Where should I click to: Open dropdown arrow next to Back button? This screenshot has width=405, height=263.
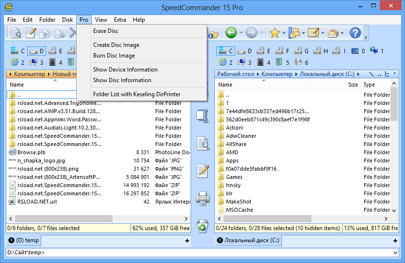241,33
